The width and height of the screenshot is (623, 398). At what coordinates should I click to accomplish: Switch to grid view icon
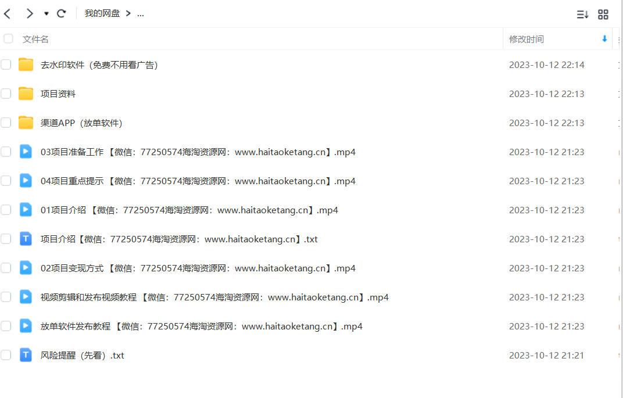click(603, 15)
